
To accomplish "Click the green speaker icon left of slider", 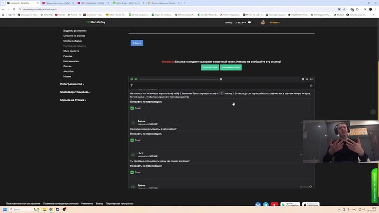I will point(136,79).
